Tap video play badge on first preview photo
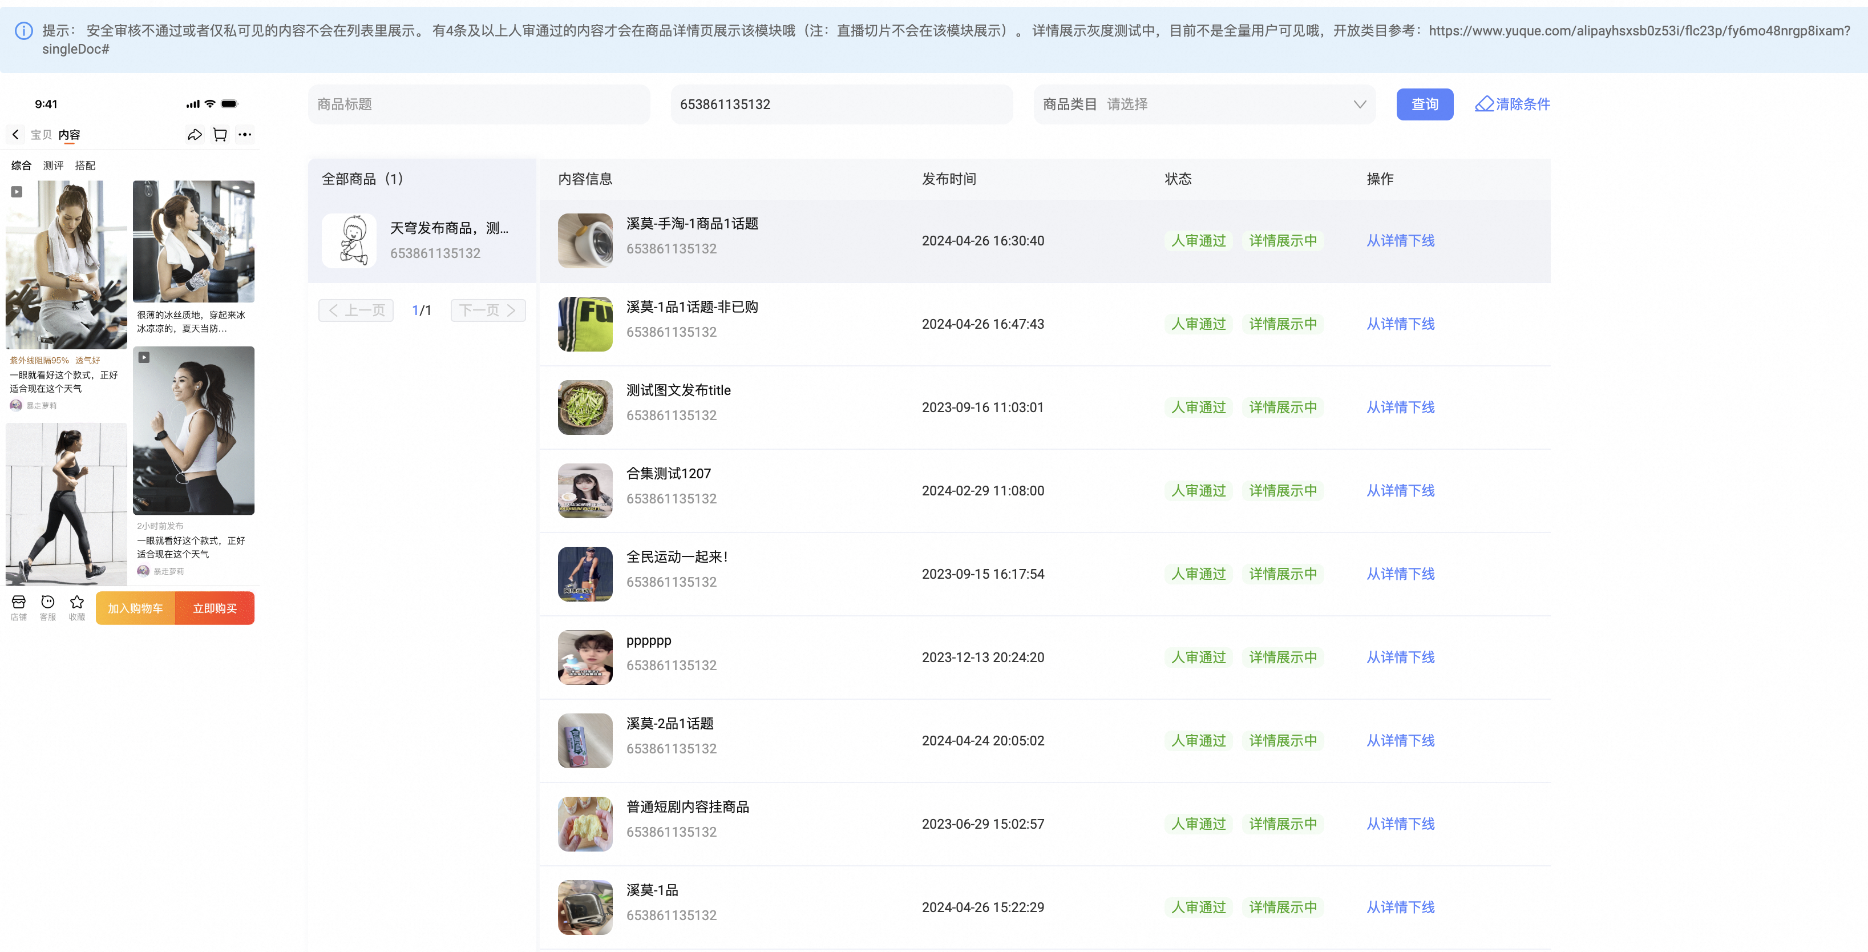1868x952 pixels. pyautogui.click(x=17, y=192)
